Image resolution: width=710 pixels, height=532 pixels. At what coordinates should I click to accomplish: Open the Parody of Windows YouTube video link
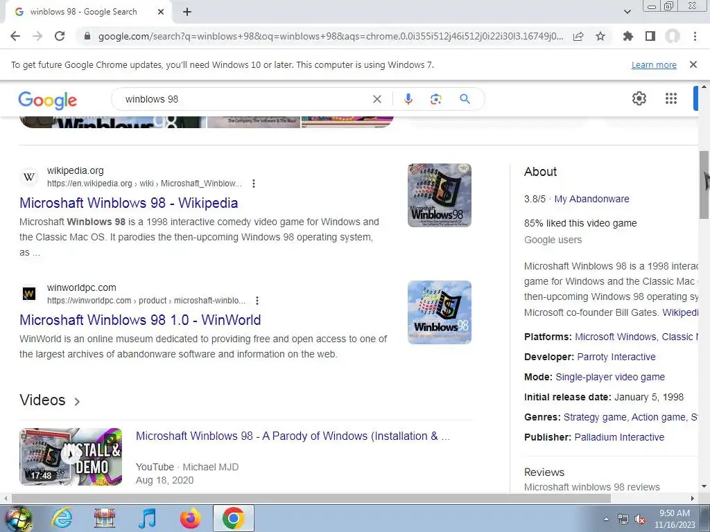[293, 436]
